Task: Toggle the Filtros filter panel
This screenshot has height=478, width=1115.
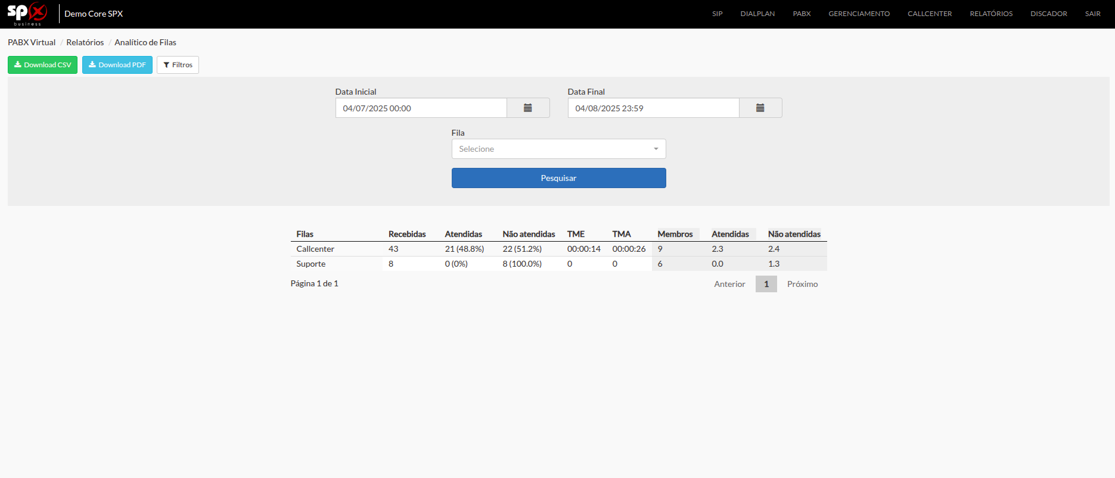Action: pyautogui.click(x=178, y=65)
